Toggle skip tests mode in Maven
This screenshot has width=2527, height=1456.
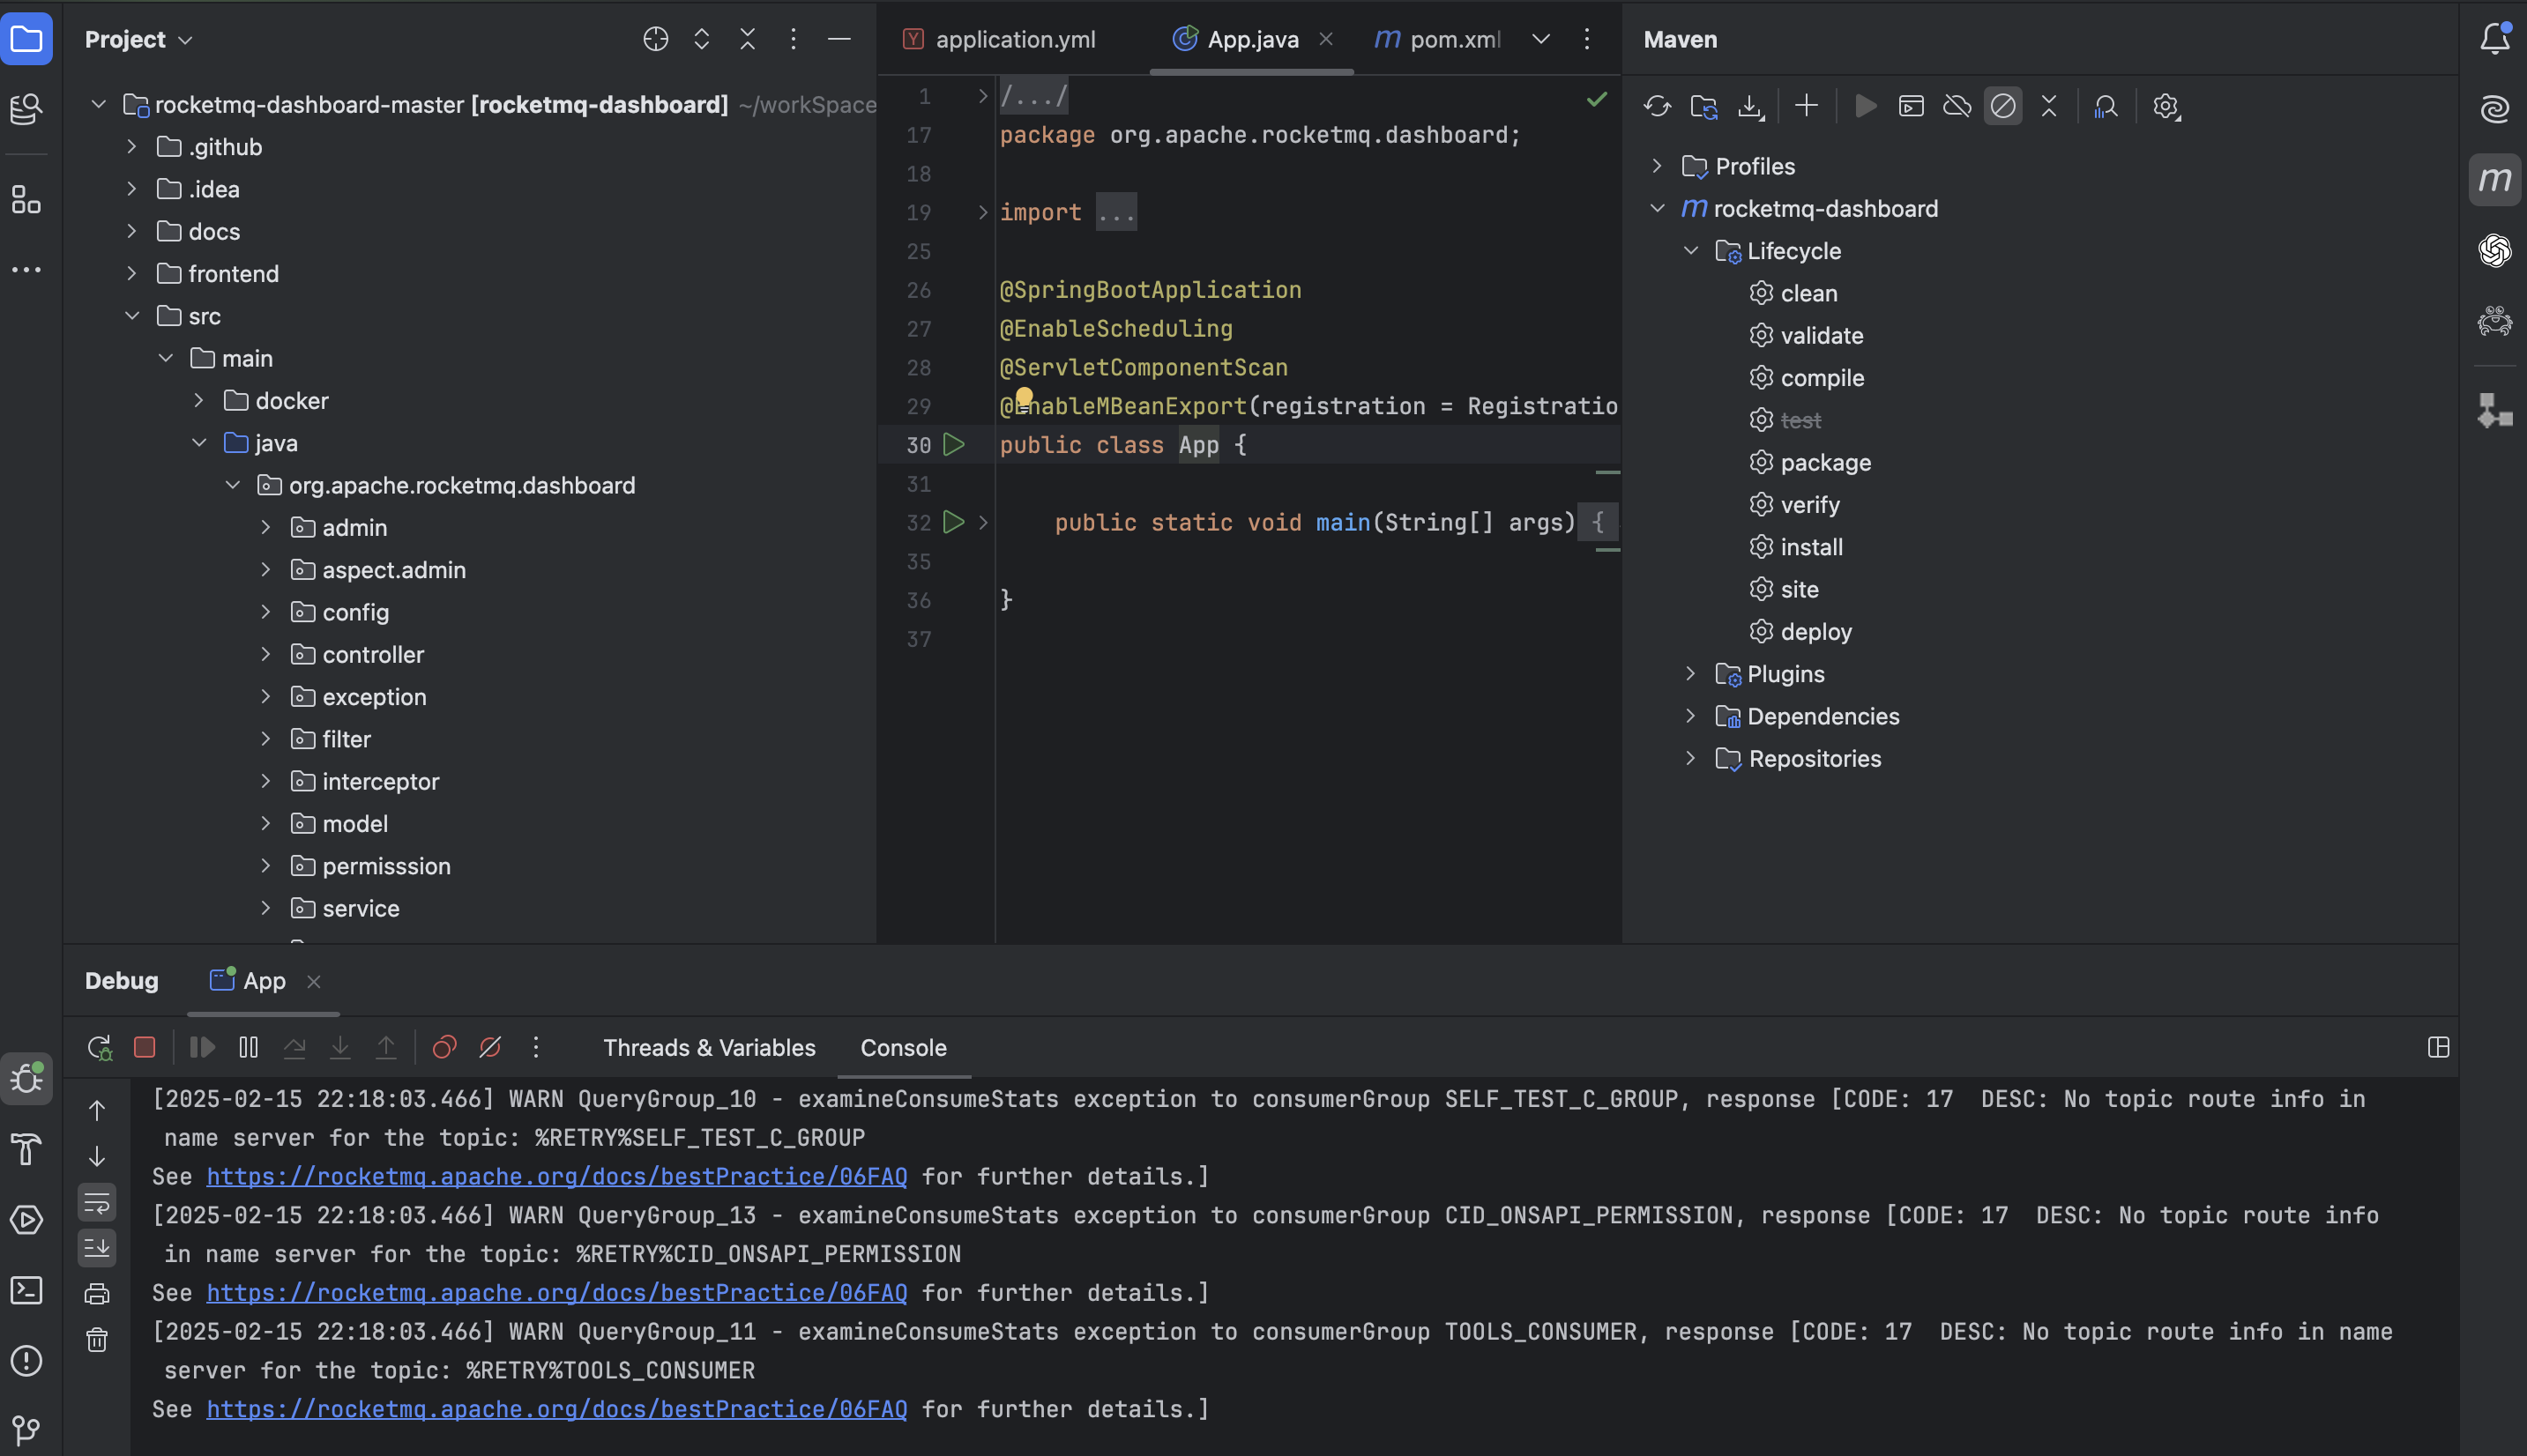tap(2002, 106)
